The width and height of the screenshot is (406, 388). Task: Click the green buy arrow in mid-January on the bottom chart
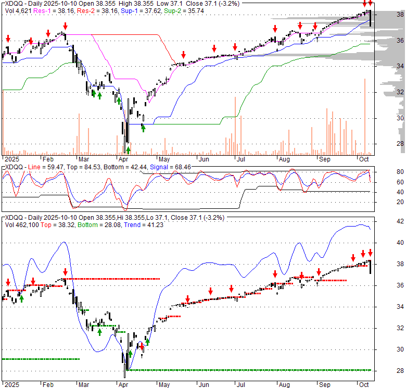(21, 298)
